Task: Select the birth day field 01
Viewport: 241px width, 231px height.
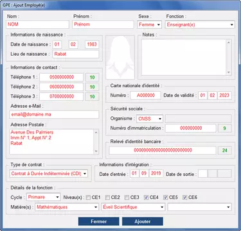Action: coord(57,44)
